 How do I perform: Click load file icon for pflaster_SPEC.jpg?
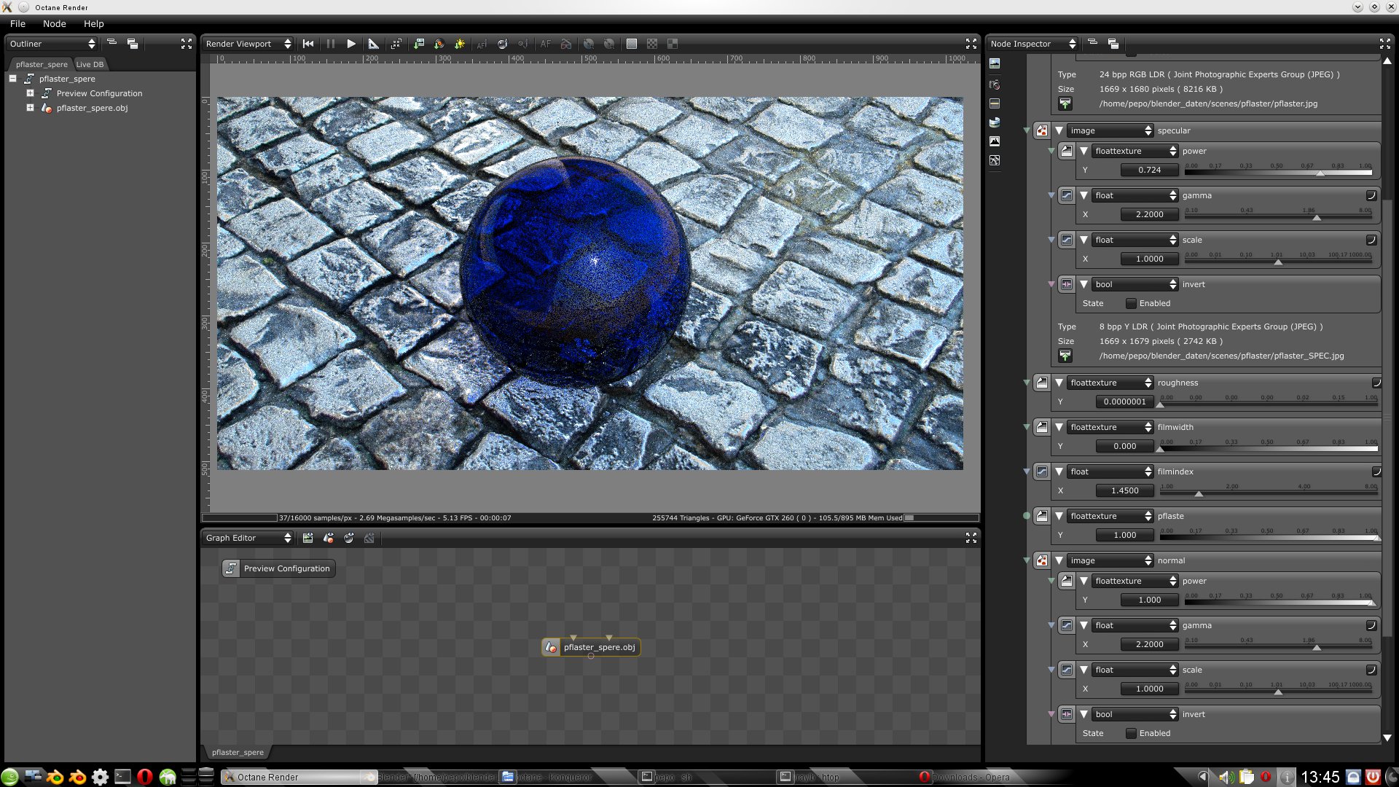coord(1065,356)
